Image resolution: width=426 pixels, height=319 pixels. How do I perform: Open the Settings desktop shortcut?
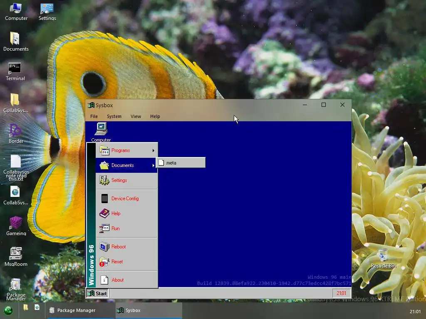pyautogui.click(x=47, y=12)
